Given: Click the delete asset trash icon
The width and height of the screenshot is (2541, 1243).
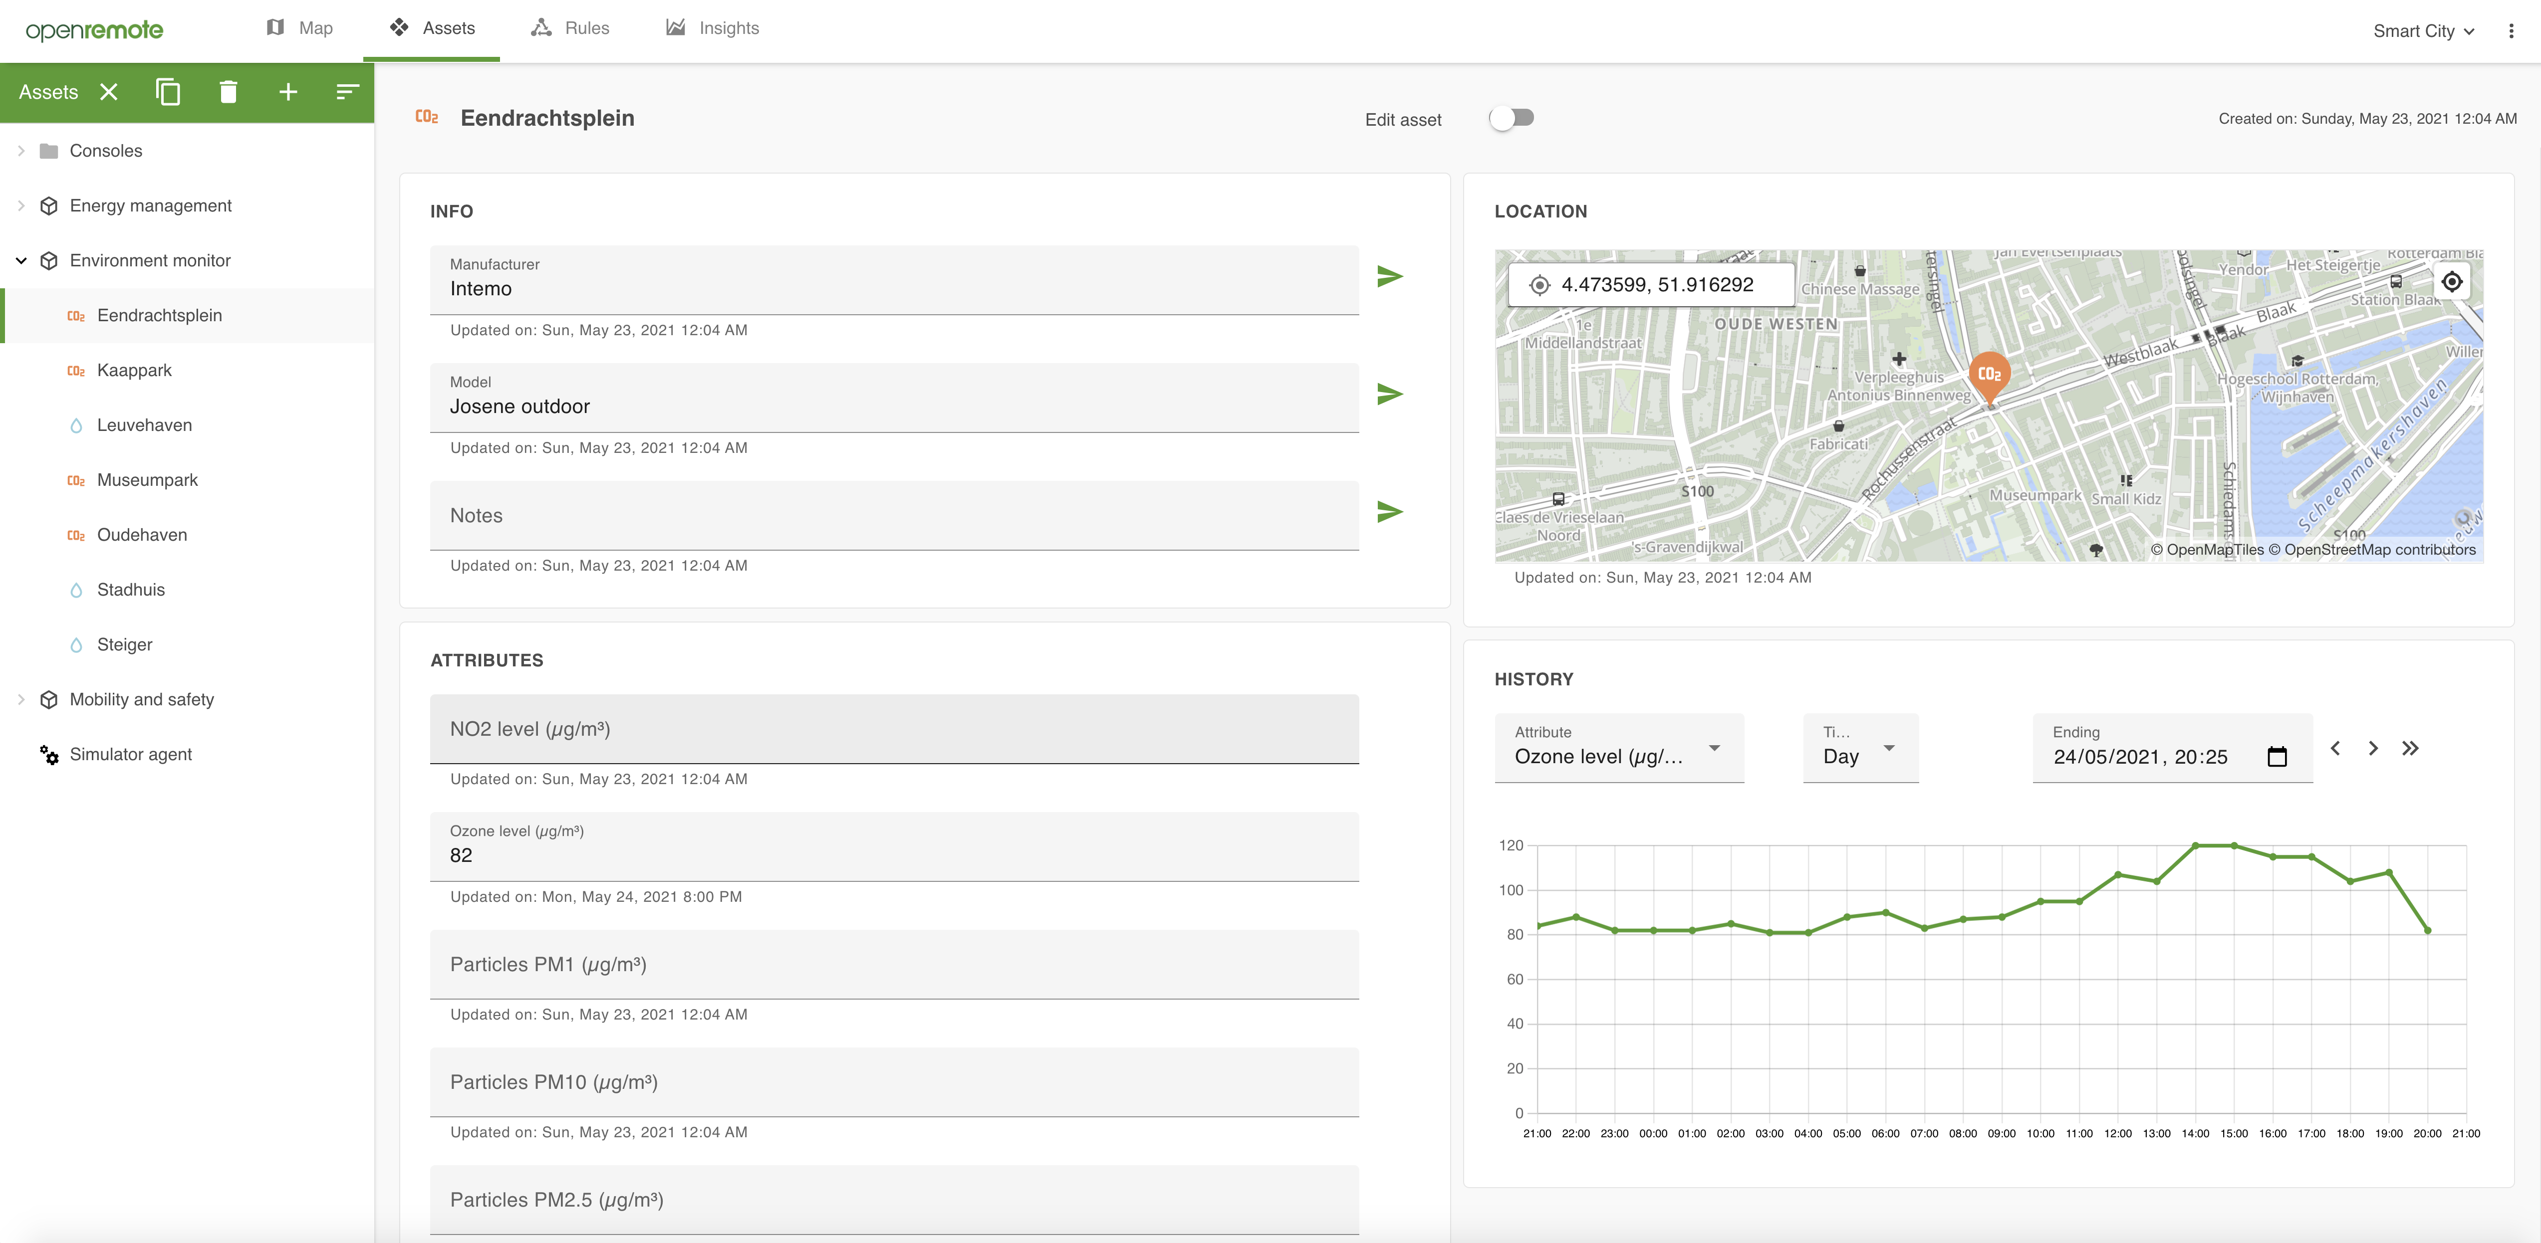Looking at the screenshot, I should pos(228,92).
